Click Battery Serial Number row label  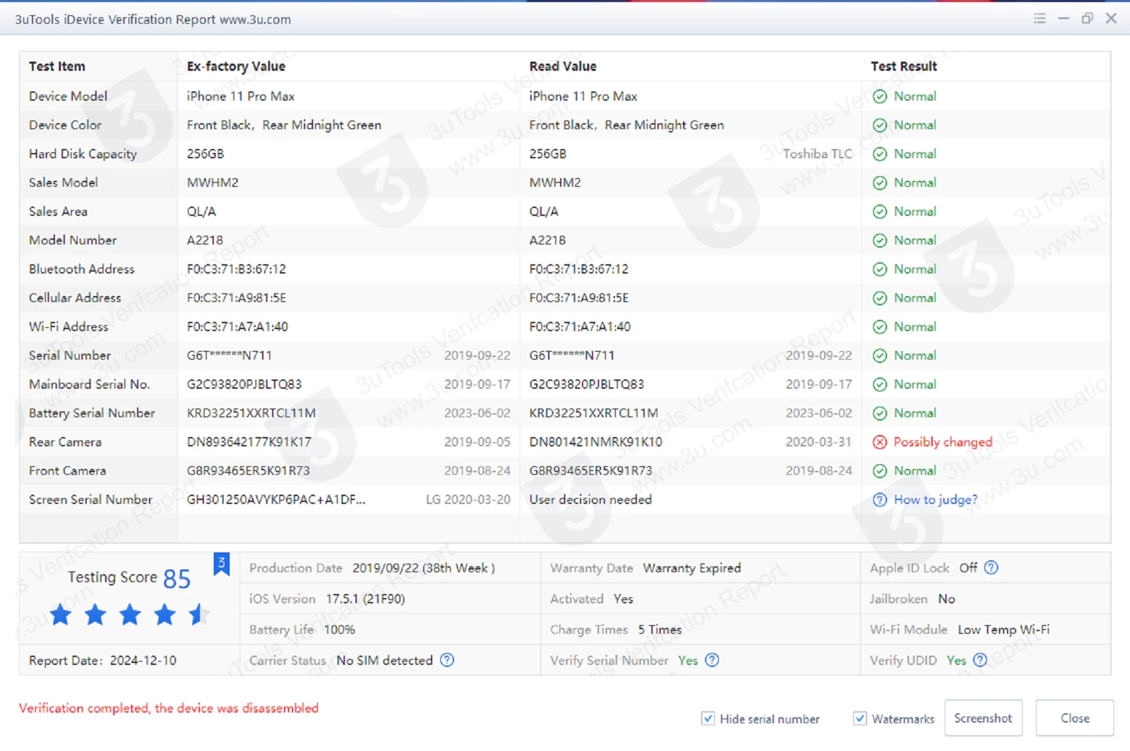[92, 413]
